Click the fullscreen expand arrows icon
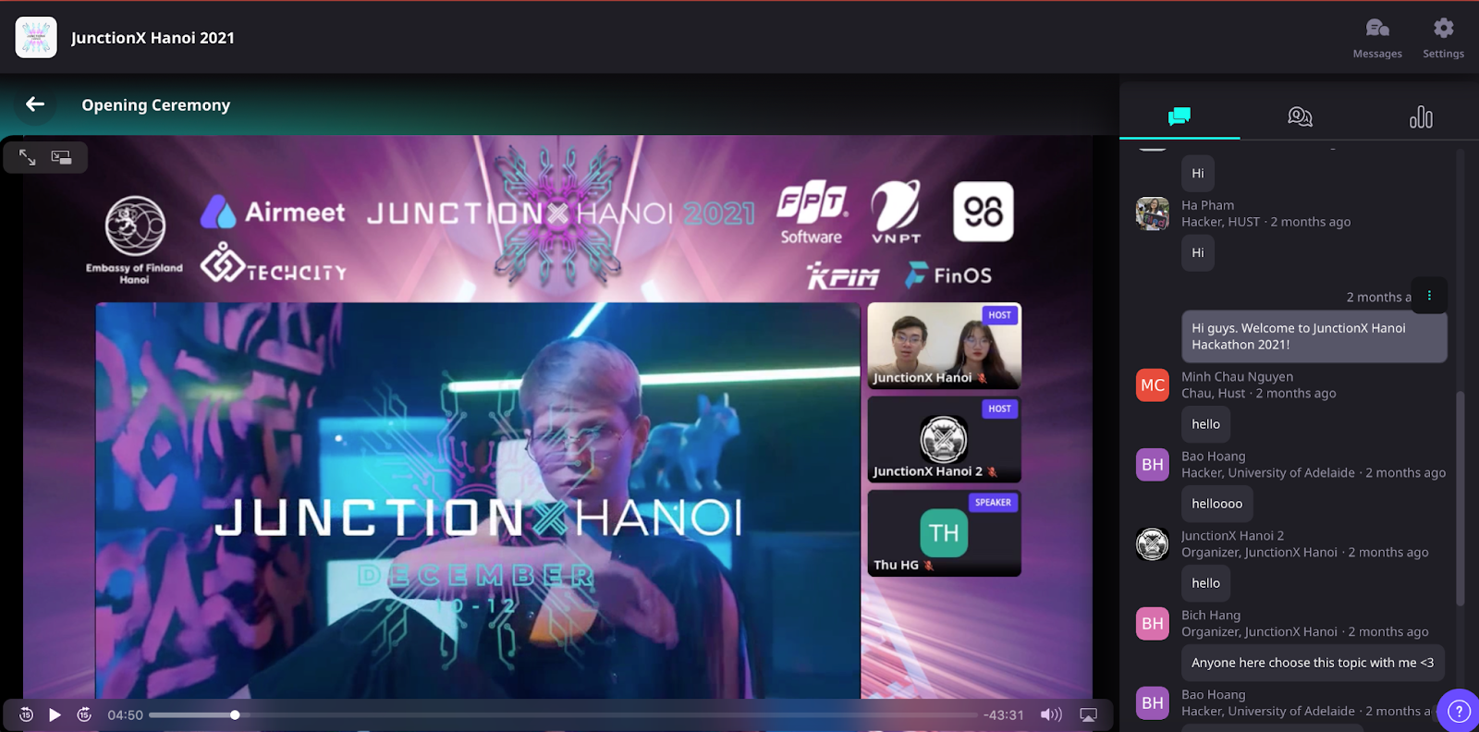The image size is (1479, 732). tap(28, 158)
